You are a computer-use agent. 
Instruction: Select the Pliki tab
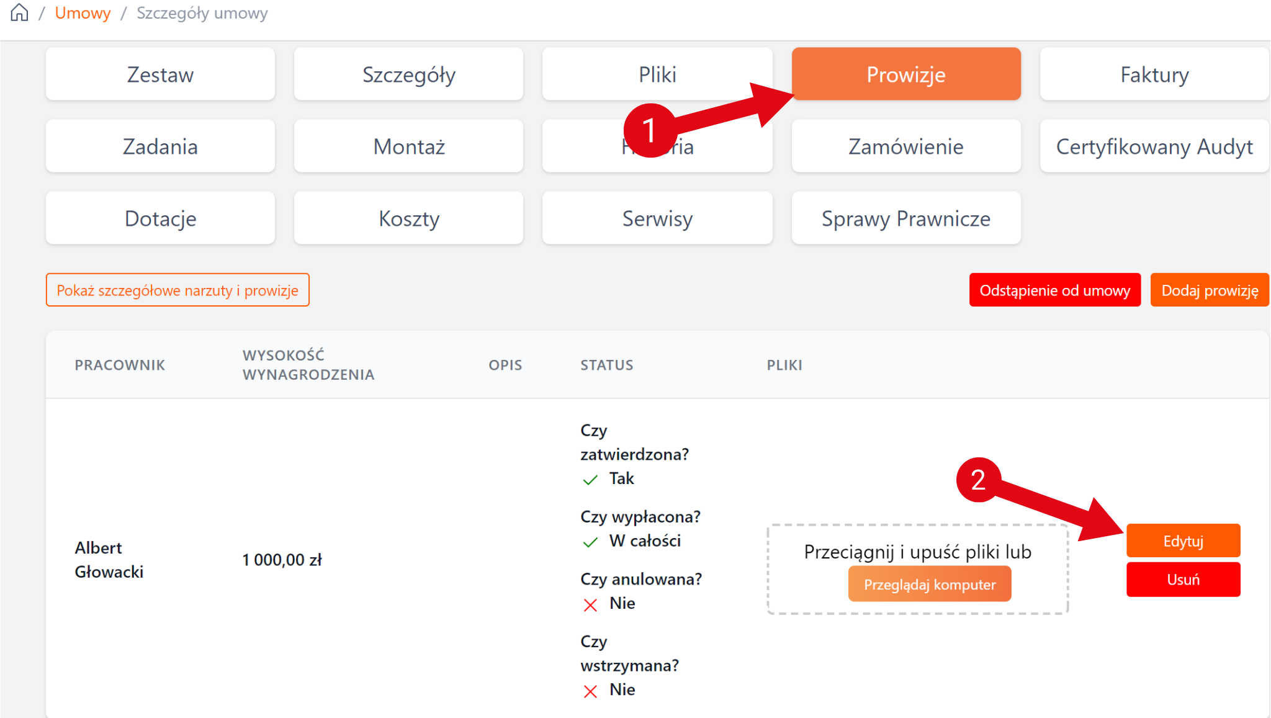pos(657,74)
